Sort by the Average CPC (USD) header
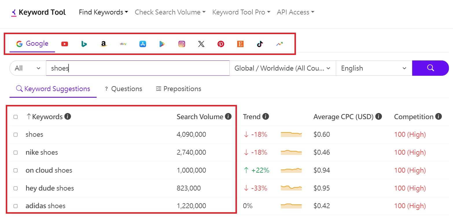The image size is (453, 218). click(x=343, y=117)
